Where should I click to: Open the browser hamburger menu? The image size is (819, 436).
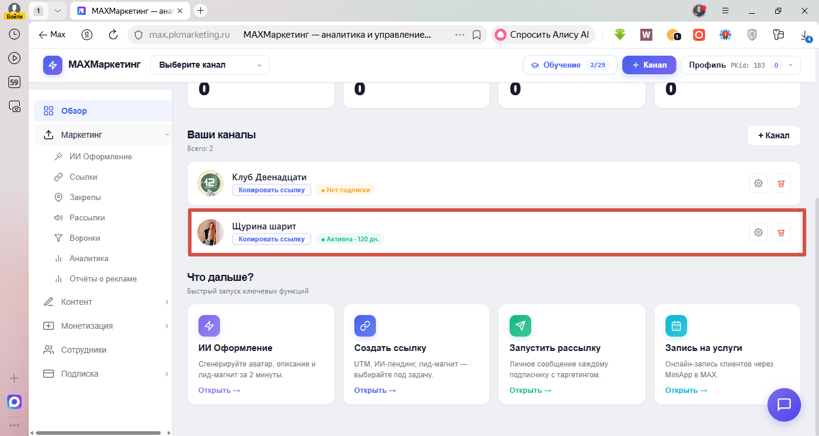click(x=725, y=10)
